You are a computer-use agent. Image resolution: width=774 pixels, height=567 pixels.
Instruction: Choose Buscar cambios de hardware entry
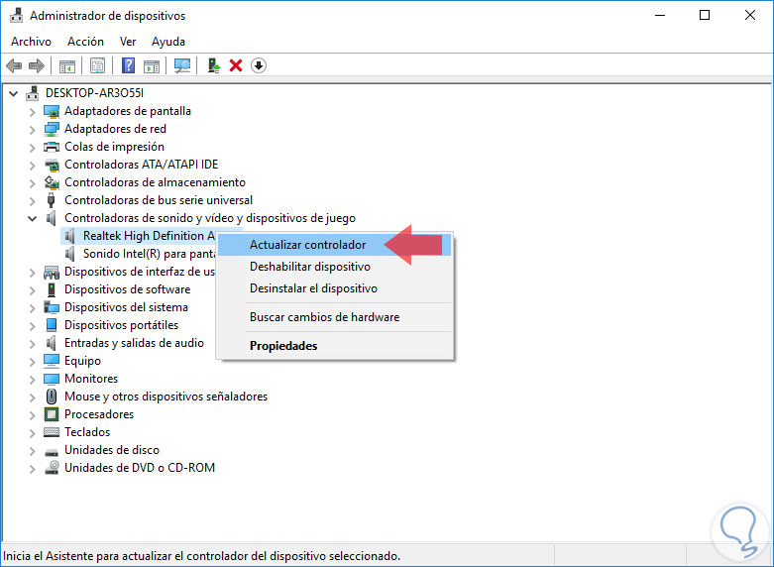pyautogui.click(x=334, y=317)
